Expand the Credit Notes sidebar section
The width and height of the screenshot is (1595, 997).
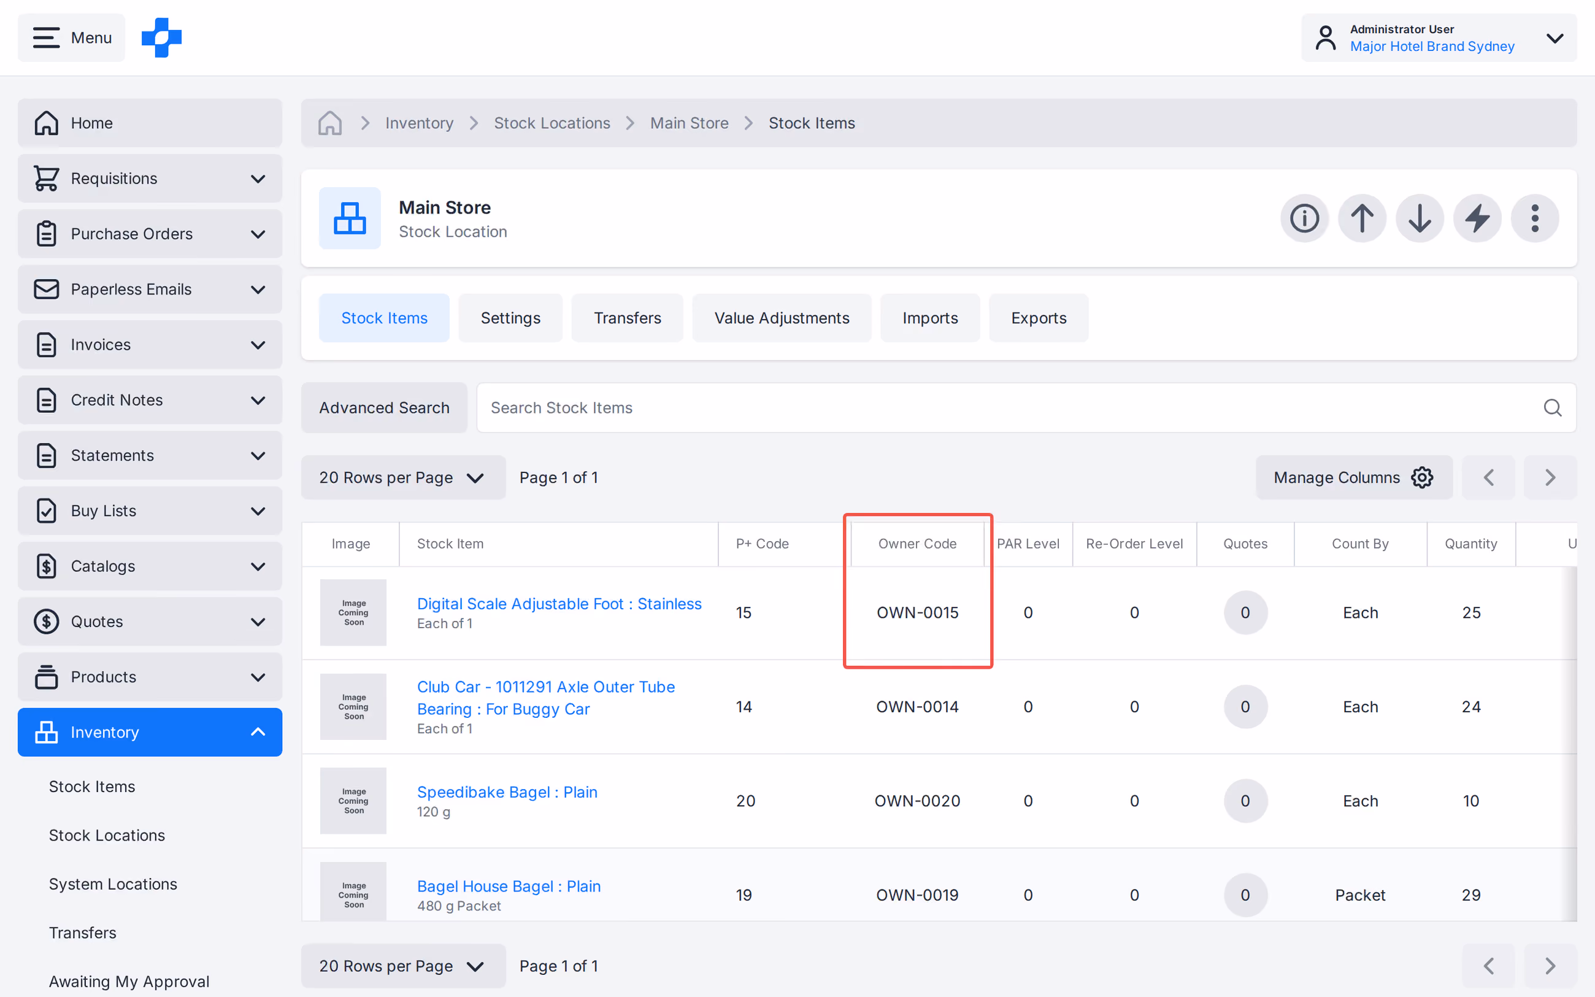pos(150,399)
